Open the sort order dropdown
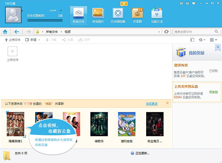222x163 pixels. [x=202, y=40]
